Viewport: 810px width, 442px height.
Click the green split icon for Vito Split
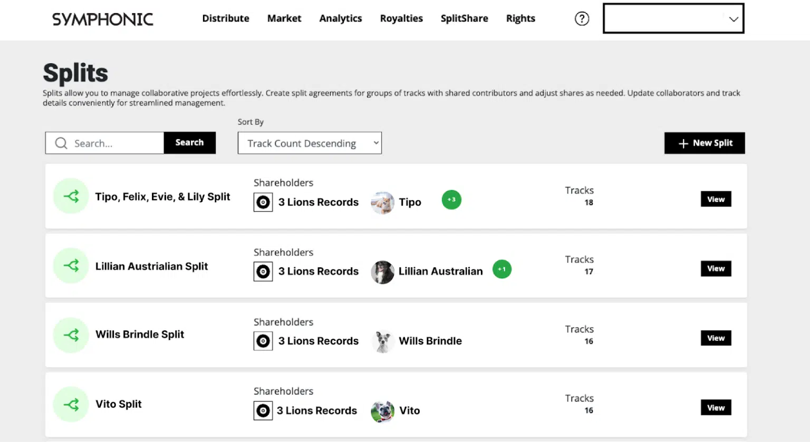click(71, 404)
